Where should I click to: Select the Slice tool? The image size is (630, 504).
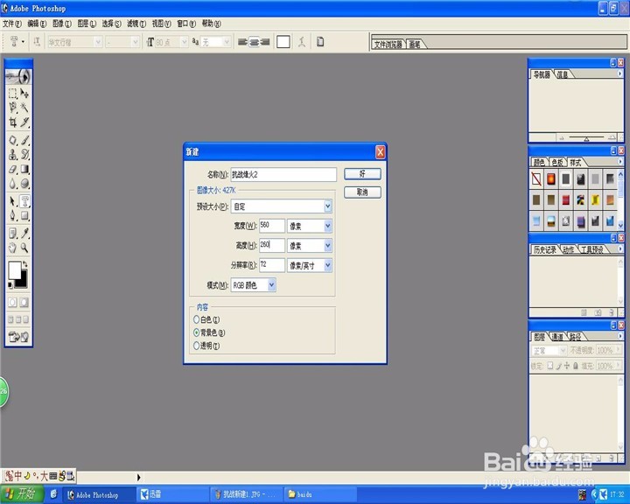click(x=24, y=122)
